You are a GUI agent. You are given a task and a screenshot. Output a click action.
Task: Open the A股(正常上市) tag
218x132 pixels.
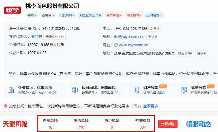click(x=90, y=15)
